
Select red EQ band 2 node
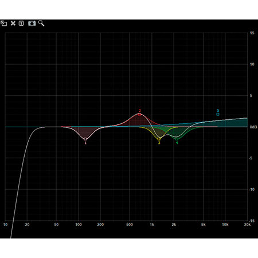click(139, 115)
